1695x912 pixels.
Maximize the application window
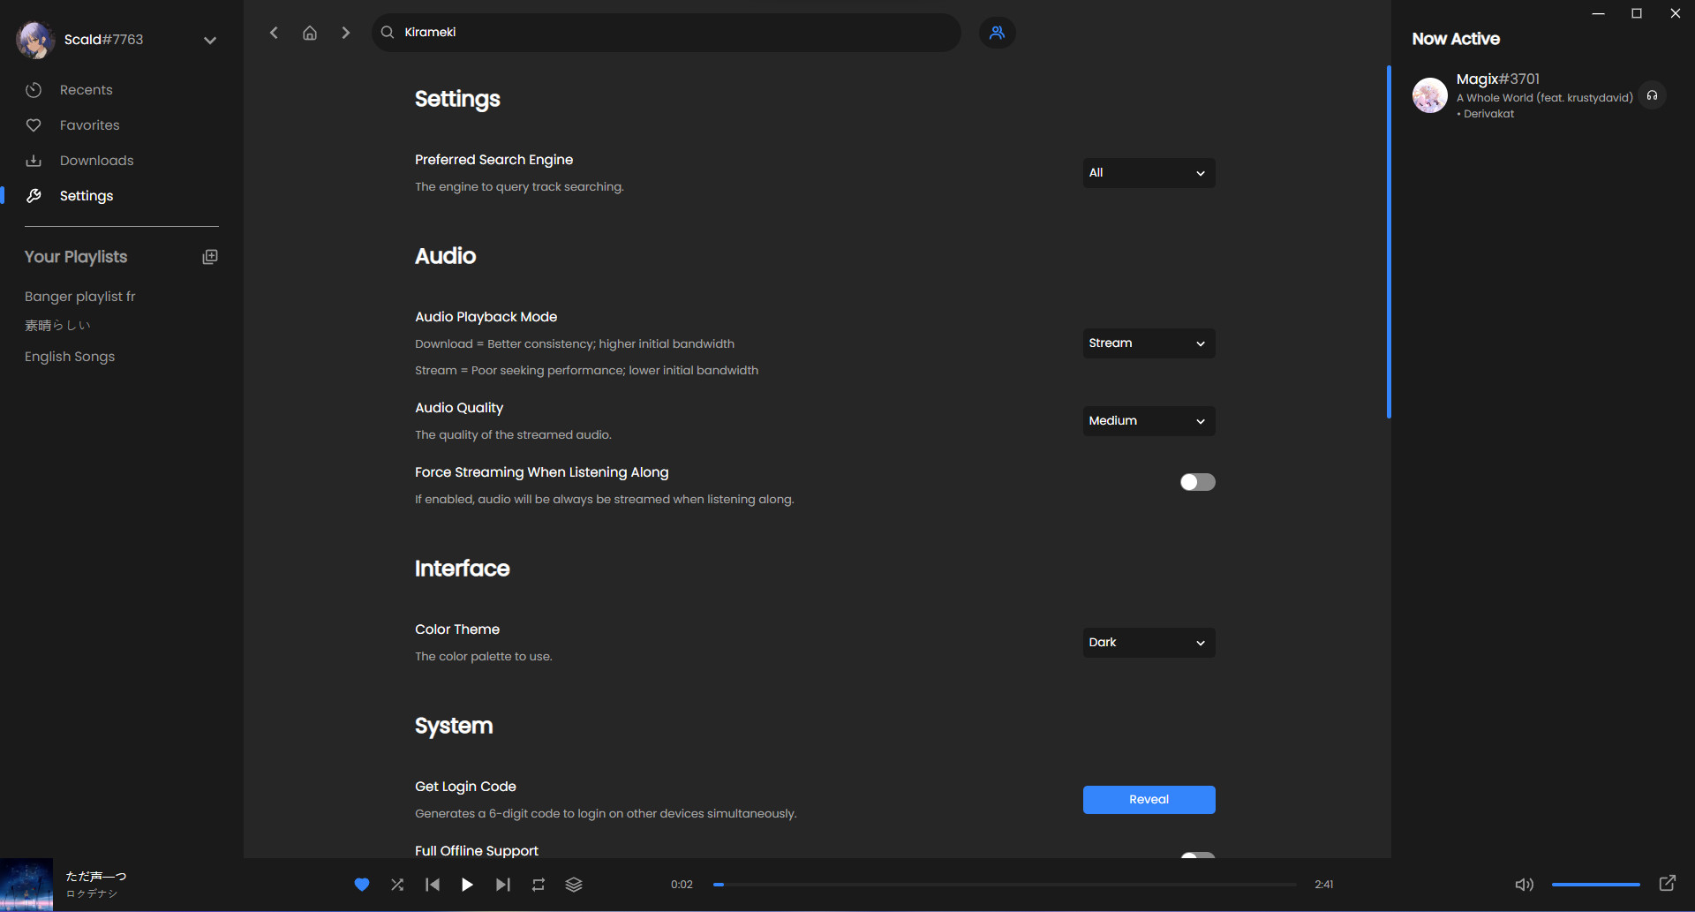[x=1637, y=13]
